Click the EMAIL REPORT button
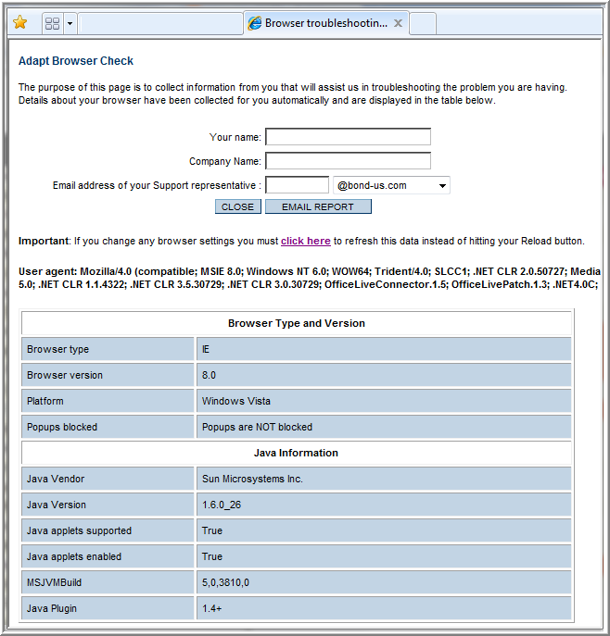Screen dimensions: 610x636 point(318,206)
